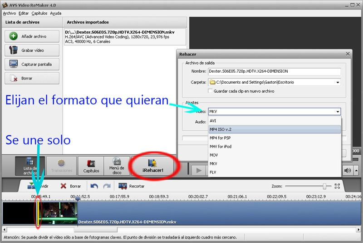Image resolution: width=363 pixels, height=243 pixels.
Task: Maximize the AVS Video ReMaker window
Action: pyautogui.click(x=352, y=5)
